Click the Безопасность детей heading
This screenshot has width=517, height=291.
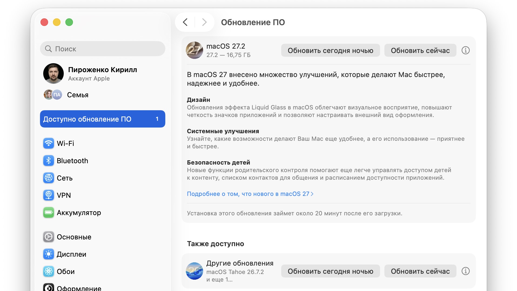tap(219, 162)
